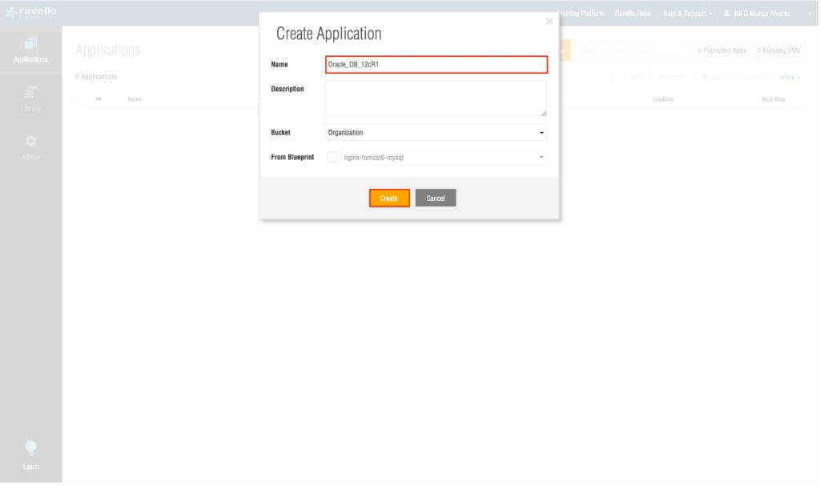This screenshot has width=820, height=486.
Task: Close the Create Application dialog with X
Action: pos(549,22)
